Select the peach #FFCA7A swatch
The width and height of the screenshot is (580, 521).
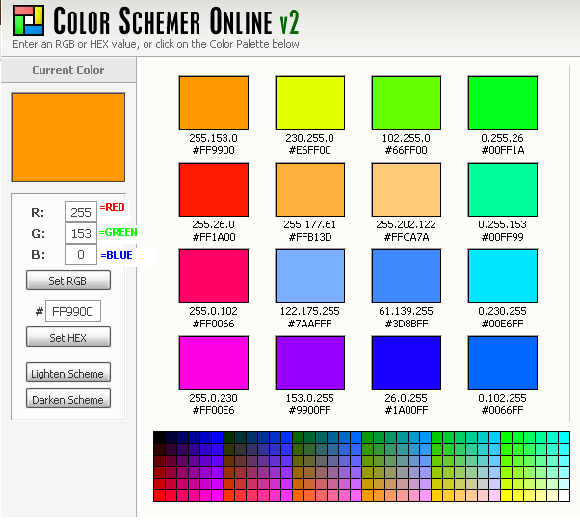pyautogui.click(x=407, y=190)
